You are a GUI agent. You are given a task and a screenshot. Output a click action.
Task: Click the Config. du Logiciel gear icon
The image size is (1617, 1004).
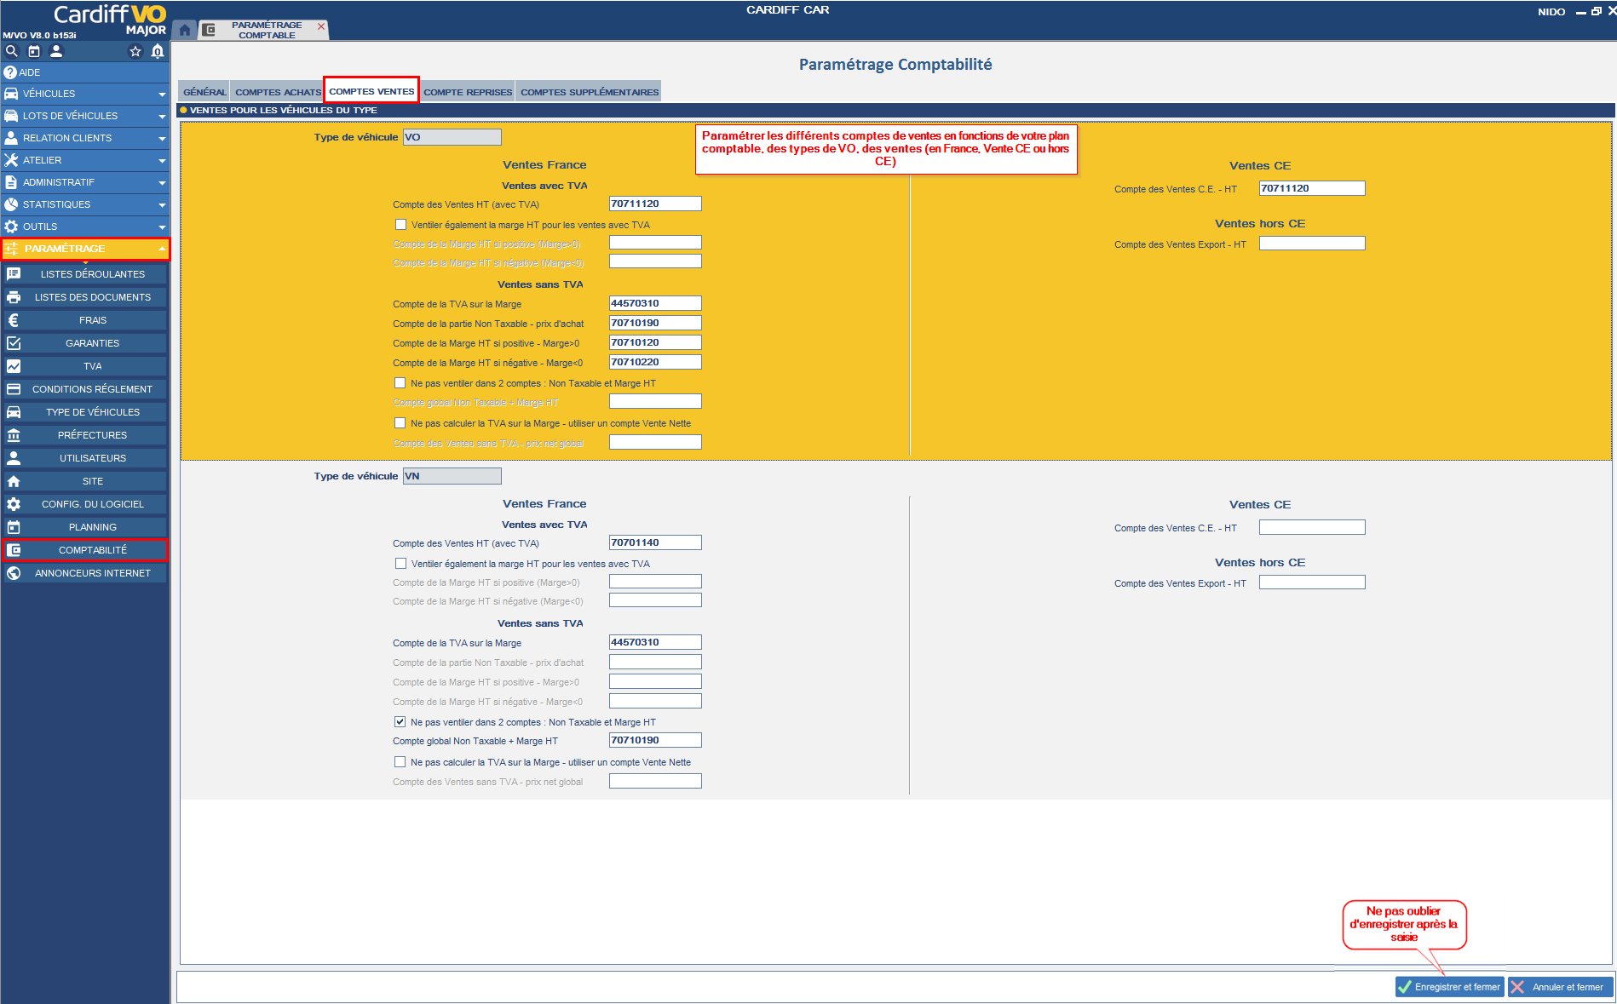pos(14,504)
